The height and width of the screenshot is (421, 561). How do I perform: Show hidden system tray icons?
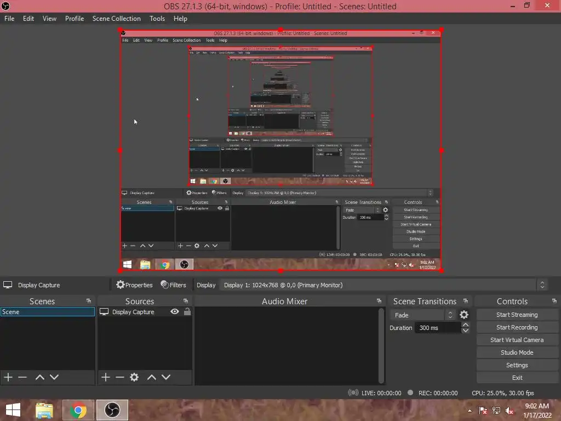point(470,411)
